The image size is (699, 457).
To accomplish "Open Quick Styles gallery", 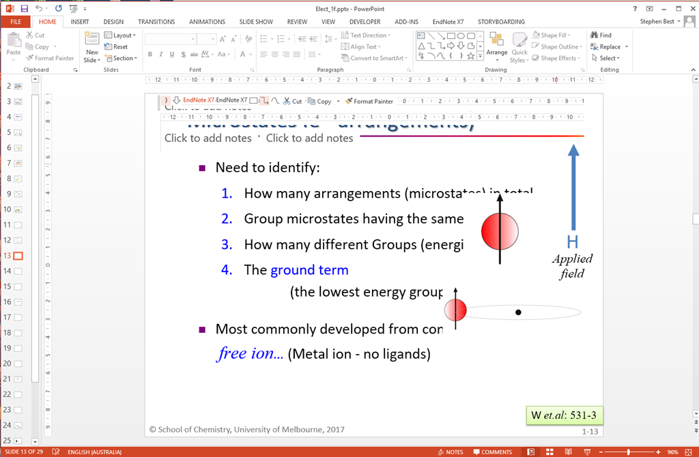I will [x=519, y=47].
